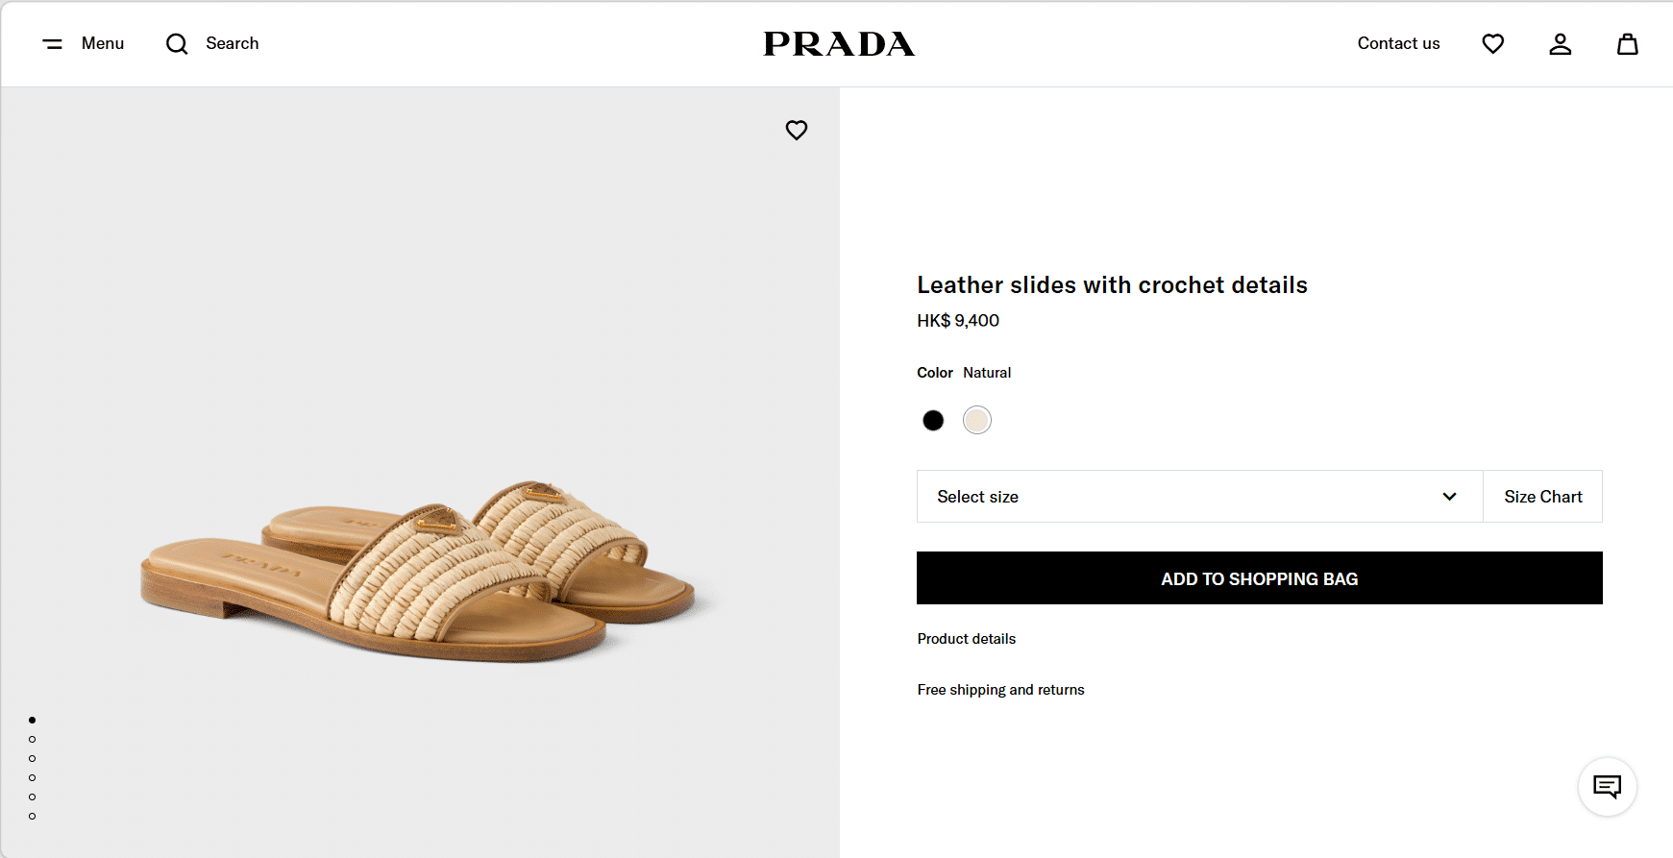Click the Search text in header
1673x858 pixels.
[233, 44]
